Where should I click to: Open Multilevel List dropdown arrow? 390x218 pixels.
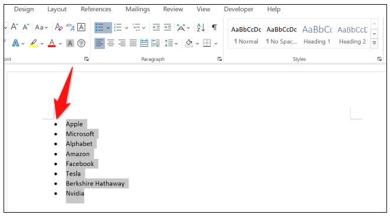tap(144, 28)
